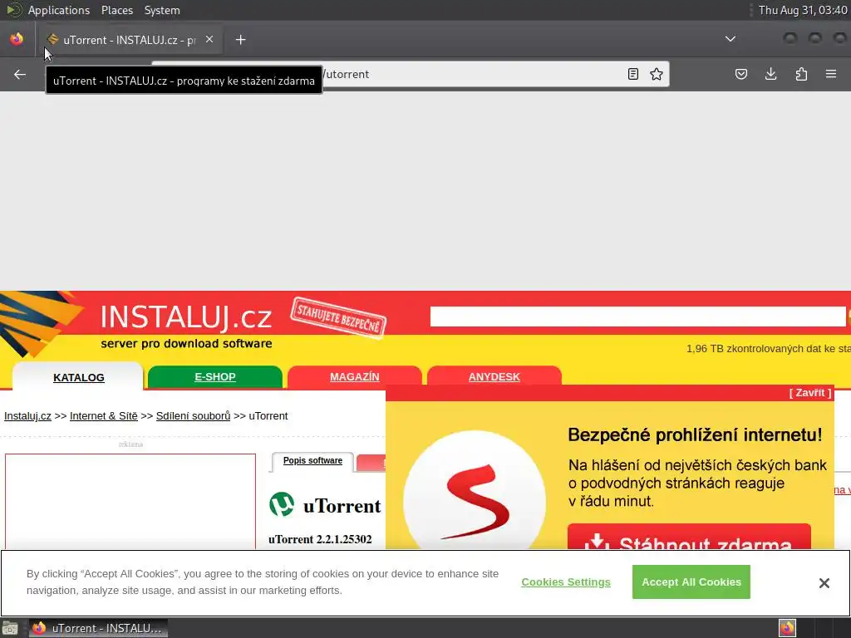This screenshot has height=638, width=851.
Task: Follow the Sdílení souborů breadcrumb link
Action: [193, 415]
